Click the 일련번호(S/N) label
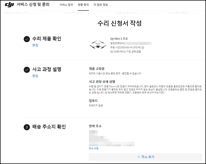The image size is (206, 164). pos(117,43)
